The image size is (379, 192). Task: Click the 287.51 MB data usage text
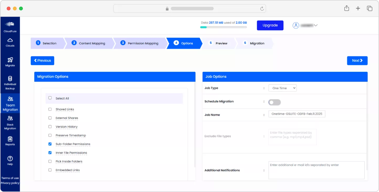pos(216,23)
